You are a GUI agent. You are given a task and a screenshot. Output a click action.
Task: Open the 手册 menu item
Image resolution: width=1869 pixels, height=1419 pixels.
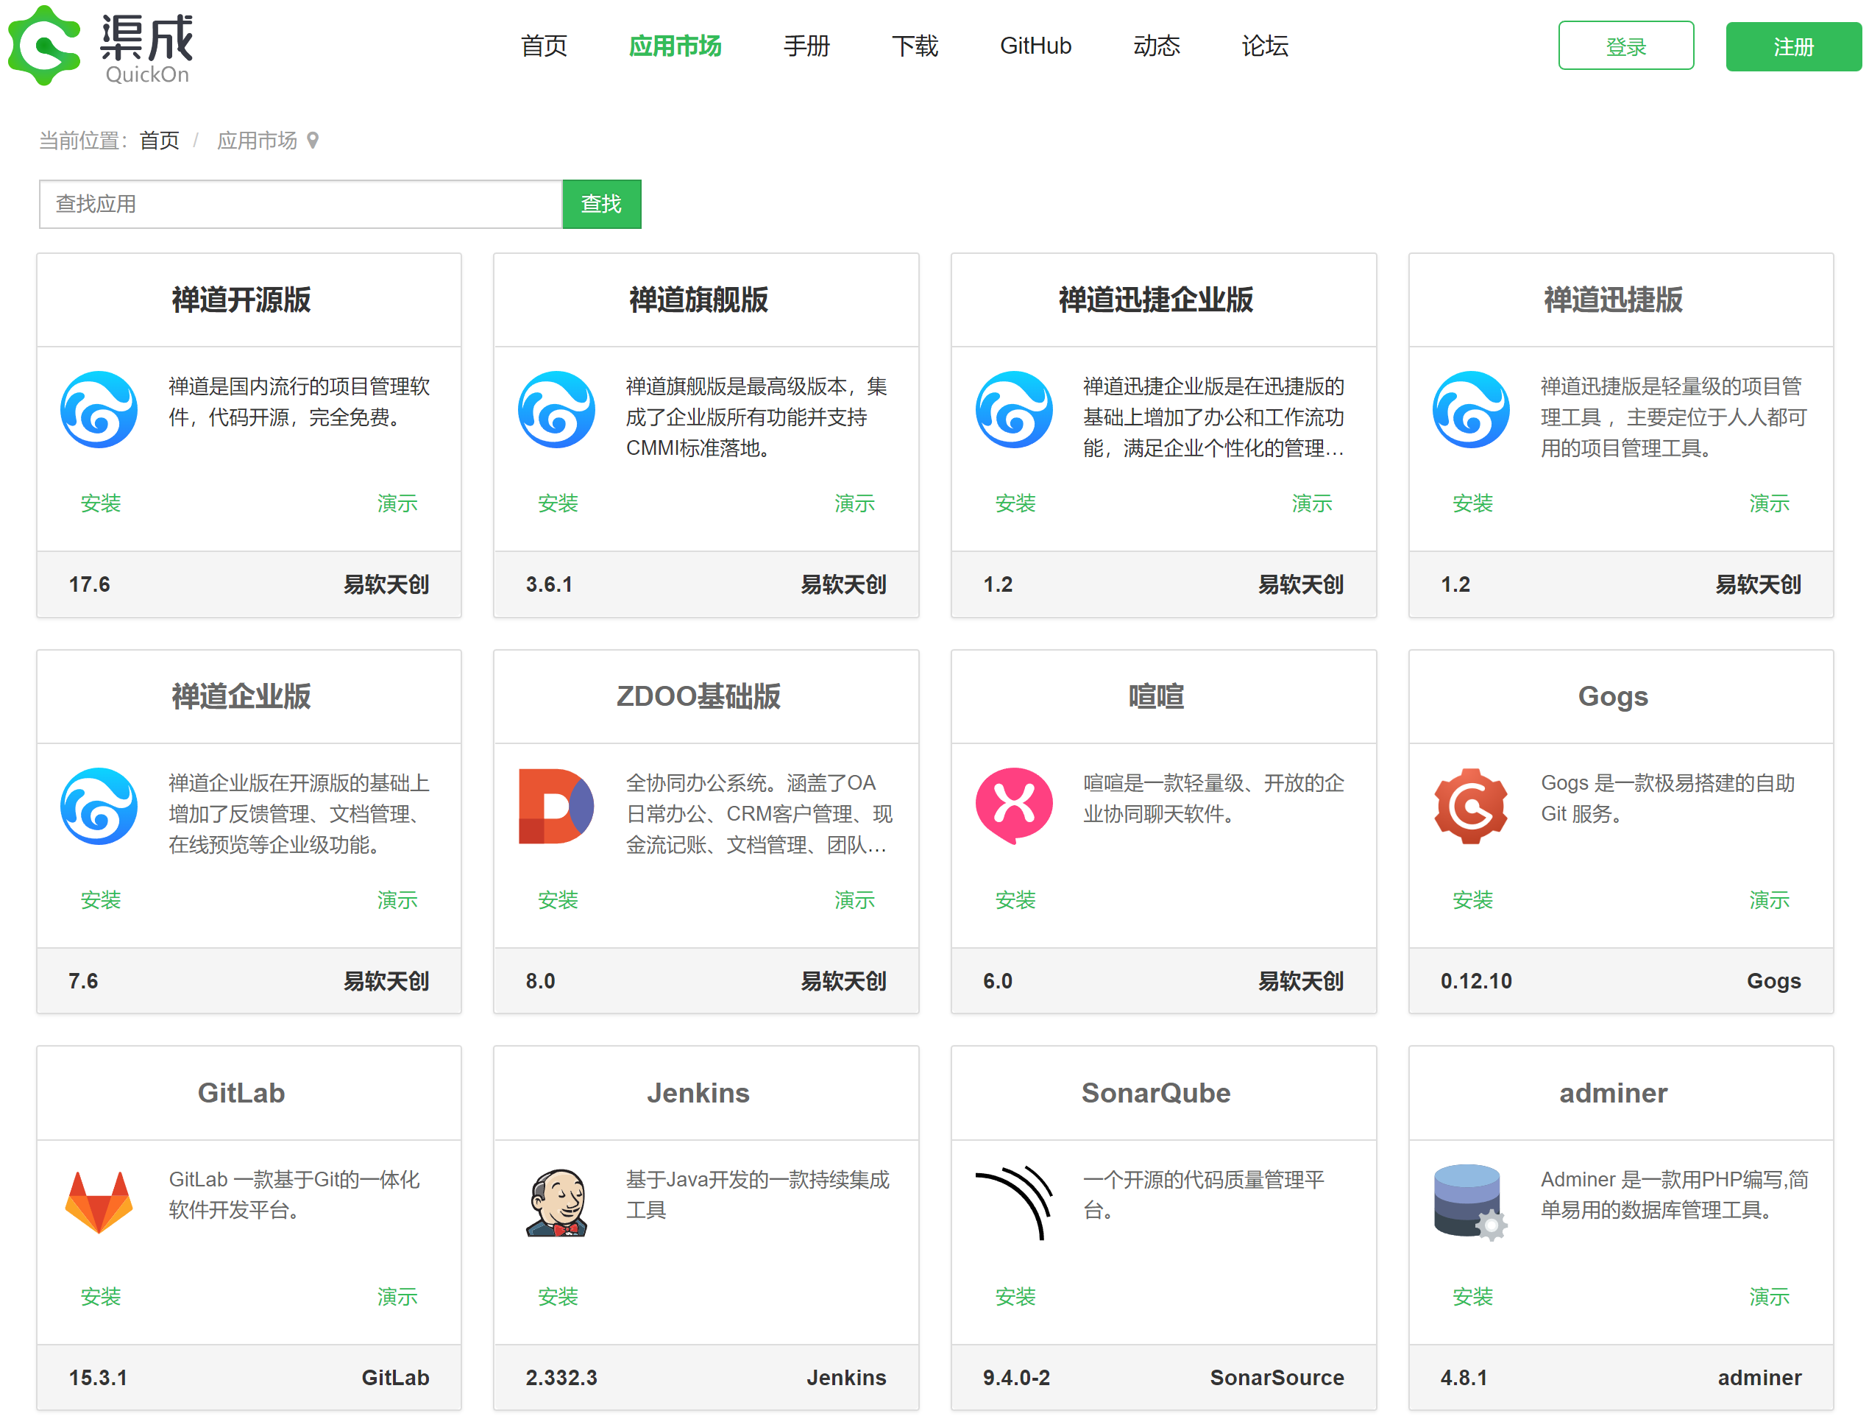click(806, 46)
